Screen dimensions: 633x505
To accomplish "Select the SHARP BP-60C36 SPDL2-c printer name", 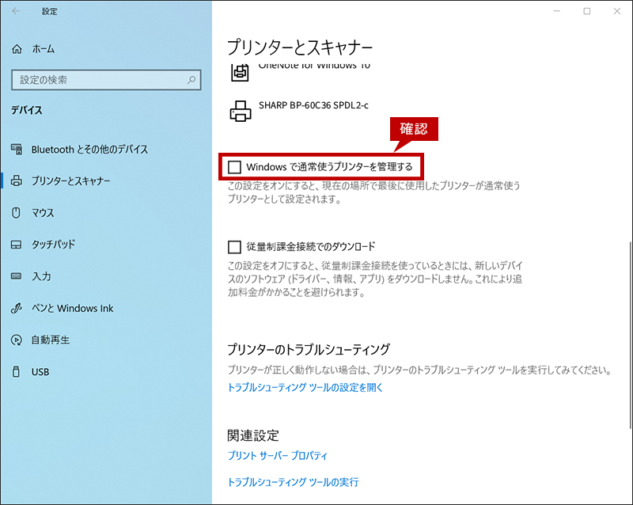I will pyautogui.click(x=313, y=104).
